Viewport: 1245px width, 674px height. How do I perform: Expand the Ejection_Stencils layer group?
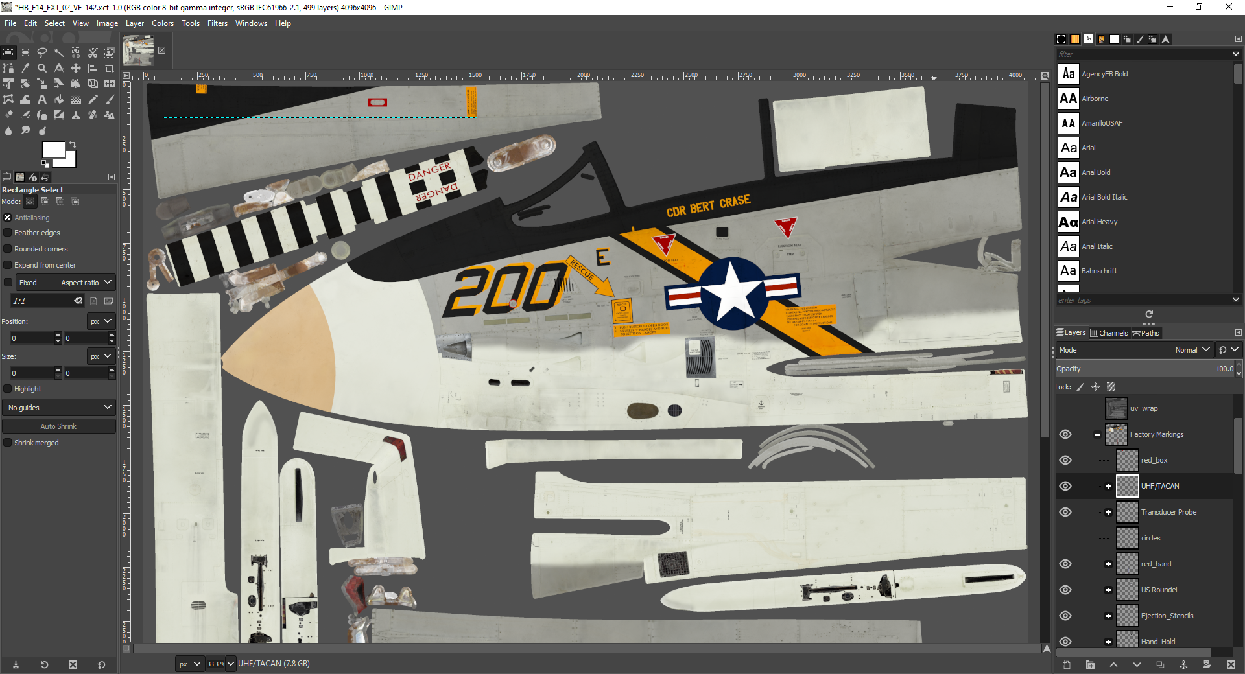(1108, 616)
